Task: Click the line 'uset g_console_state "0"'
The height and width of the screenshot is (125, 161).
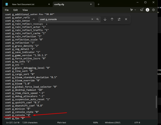Action: [22, 112]
